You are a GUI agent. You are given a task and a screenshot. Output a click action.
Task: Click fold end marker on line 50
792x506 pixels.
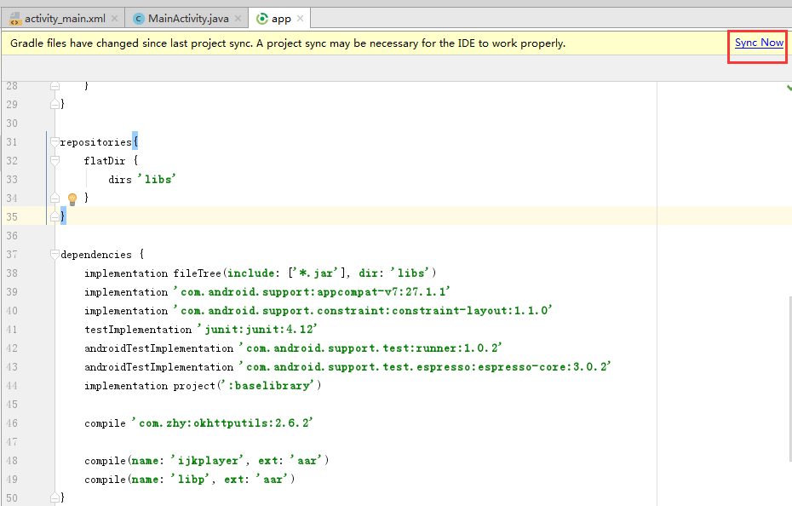[55, 497]
